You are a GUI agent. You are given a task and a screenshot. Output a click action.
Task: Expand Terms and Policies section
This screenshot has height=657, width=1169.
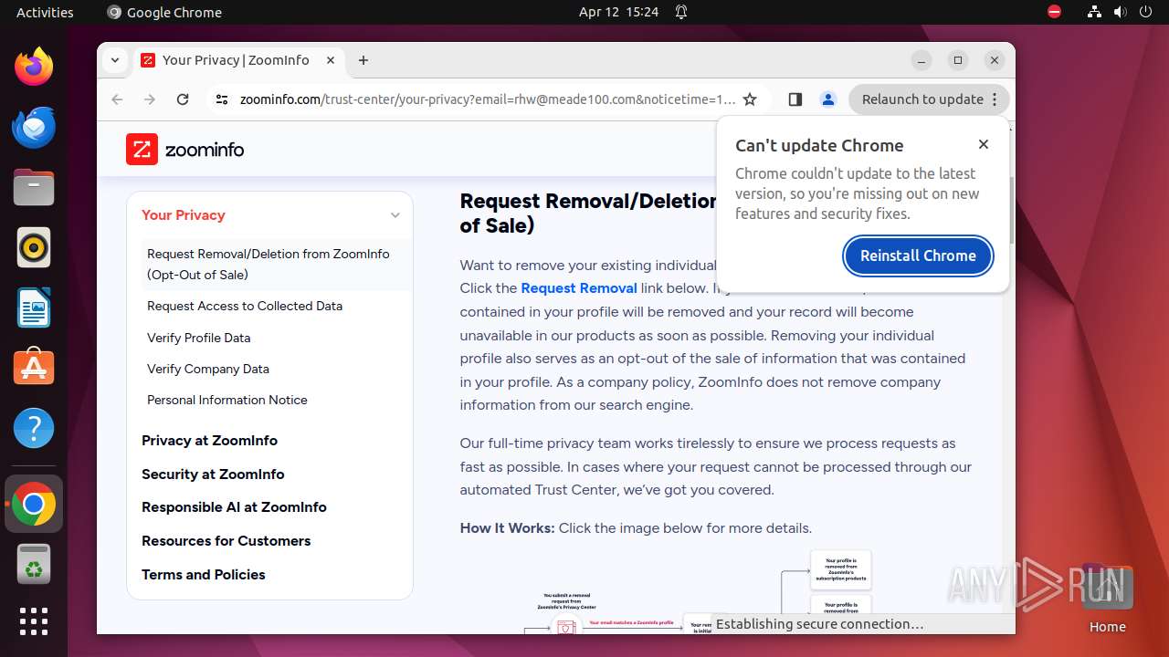[203, 574]
